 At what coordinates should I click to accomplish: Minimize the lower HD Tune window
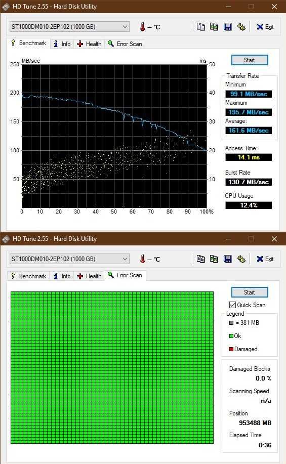(x=228, y=239)
